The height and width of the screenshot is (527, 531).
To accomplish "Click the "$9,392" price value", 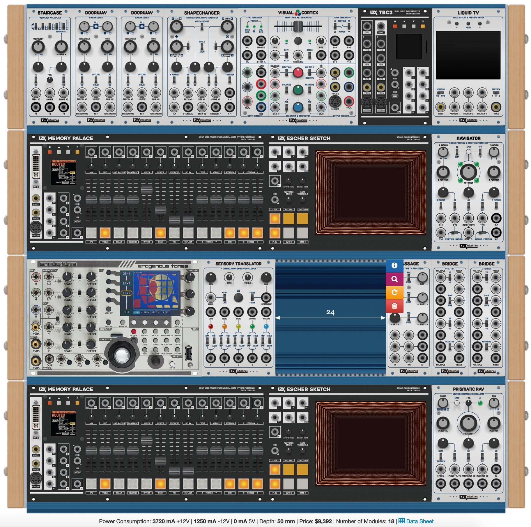I will coord(323,521).
